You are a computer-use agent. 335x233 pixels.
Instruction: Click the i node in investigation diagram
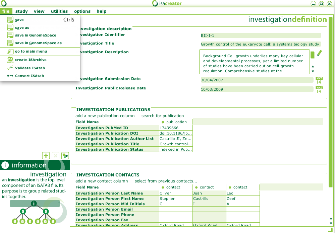pyautogui.click(x=34, y=203)
